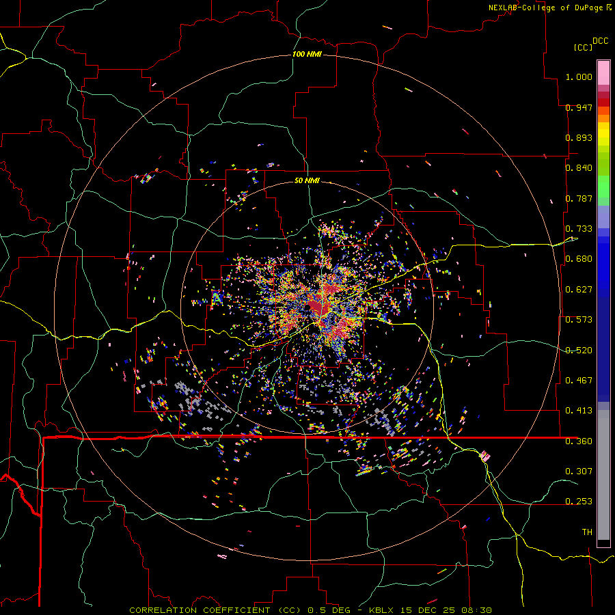Screen dimensions: 615x615
Task: Select the 0.787 scale value
Action: (579, 198)
